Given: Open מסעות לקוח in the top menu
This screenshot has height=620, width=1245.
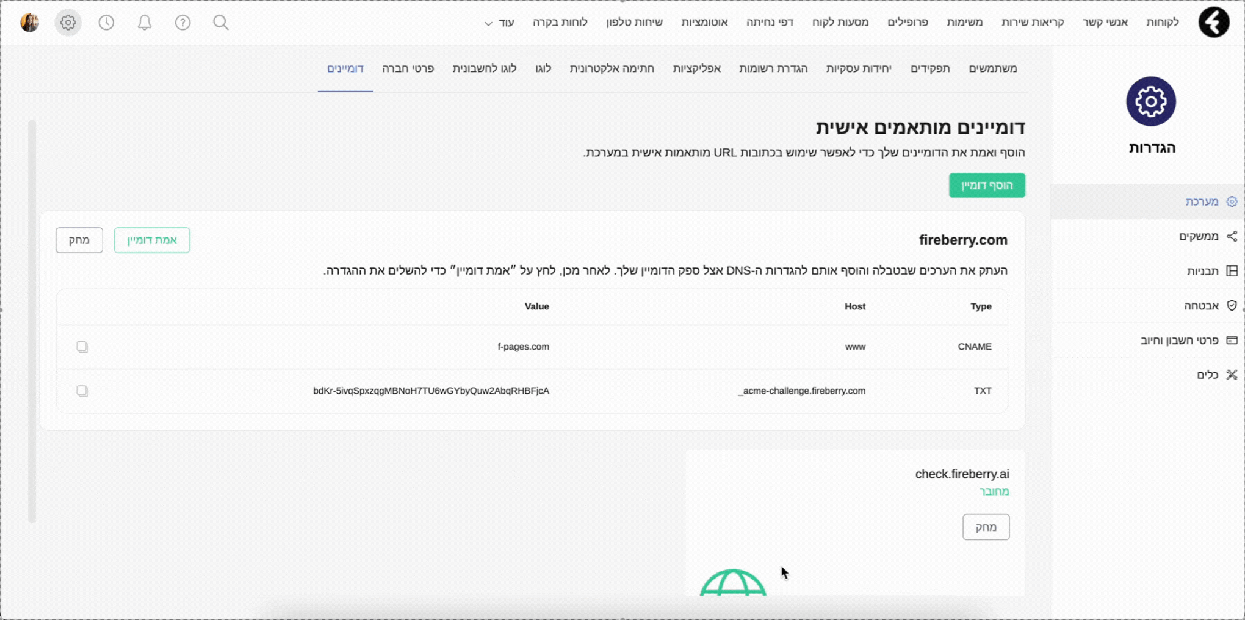Looking at the screenshot, I should [840, 22].
